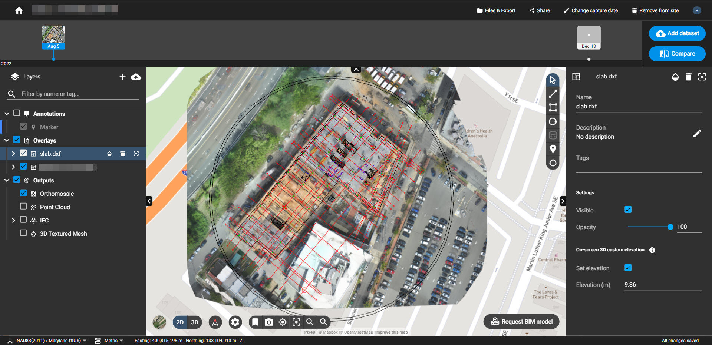Collapse the Annotations group
This screenshot has height=345, width=712.
[6, 113]
